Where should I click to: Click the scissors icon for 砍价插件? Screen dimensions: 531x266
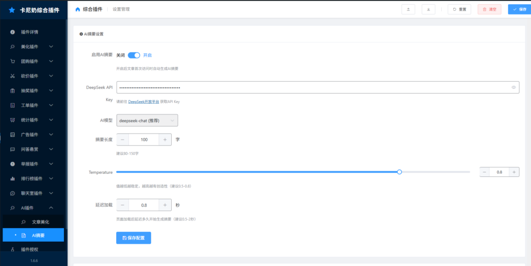12,76
